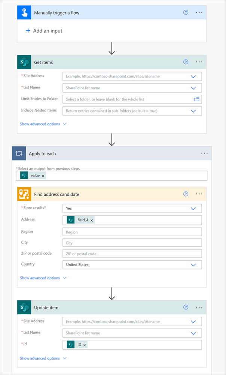Screen dimensions: 226x375
Task: Click the Manually trigger a flow icon
Action: tap(22, 12)
